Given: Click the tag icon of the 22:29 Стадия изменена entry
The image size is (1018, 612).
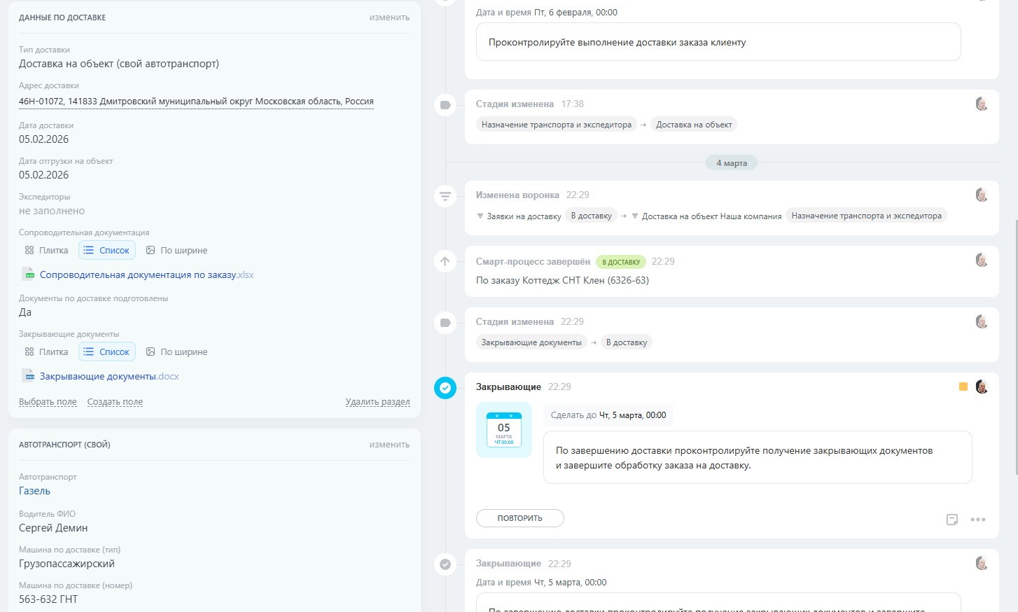Looking at the screenshot, I should 445,323.
